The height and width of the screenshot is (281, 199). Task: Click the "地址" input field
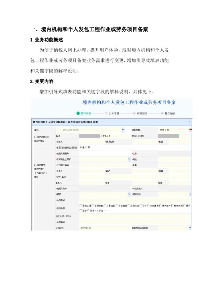pyautogui.click(x=175, y=159)
